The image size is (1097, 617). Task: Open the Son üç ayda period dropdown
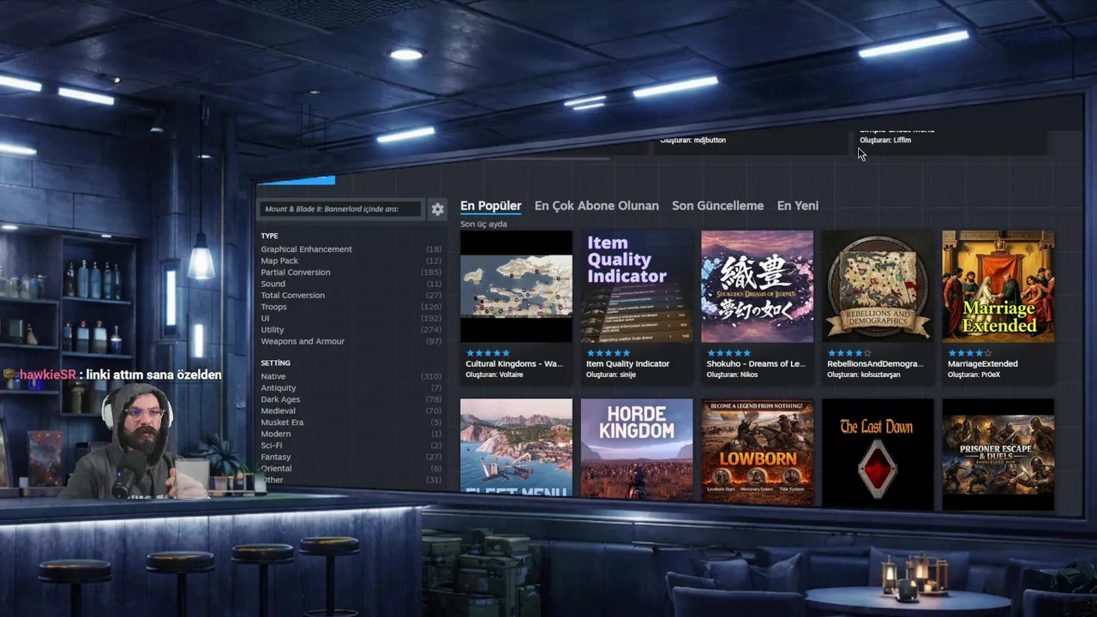point(483,225)
